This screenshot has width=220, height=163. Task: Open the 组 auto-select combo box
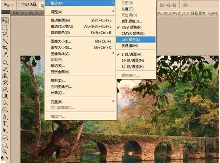point(42,6)
